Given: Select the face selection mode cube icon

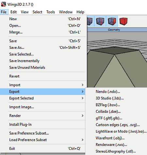Looking at the screenshot, I should [112, 21].
